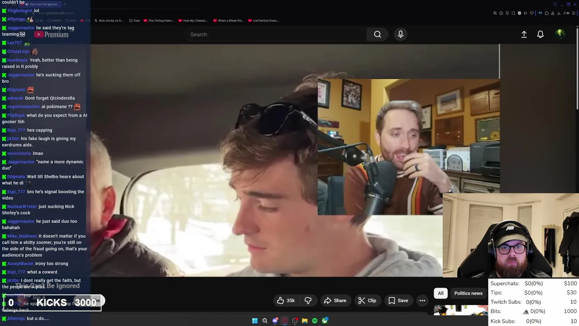Open the Nick shirley on X bookmark

[109, 20]
